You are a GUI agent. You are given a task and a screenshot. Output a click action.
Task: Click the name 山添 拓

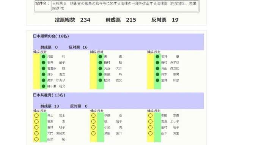click(56, 139)
